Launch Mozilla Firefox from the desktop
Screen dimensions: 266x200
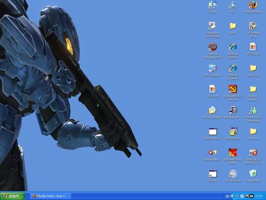[x=253, y=7]
